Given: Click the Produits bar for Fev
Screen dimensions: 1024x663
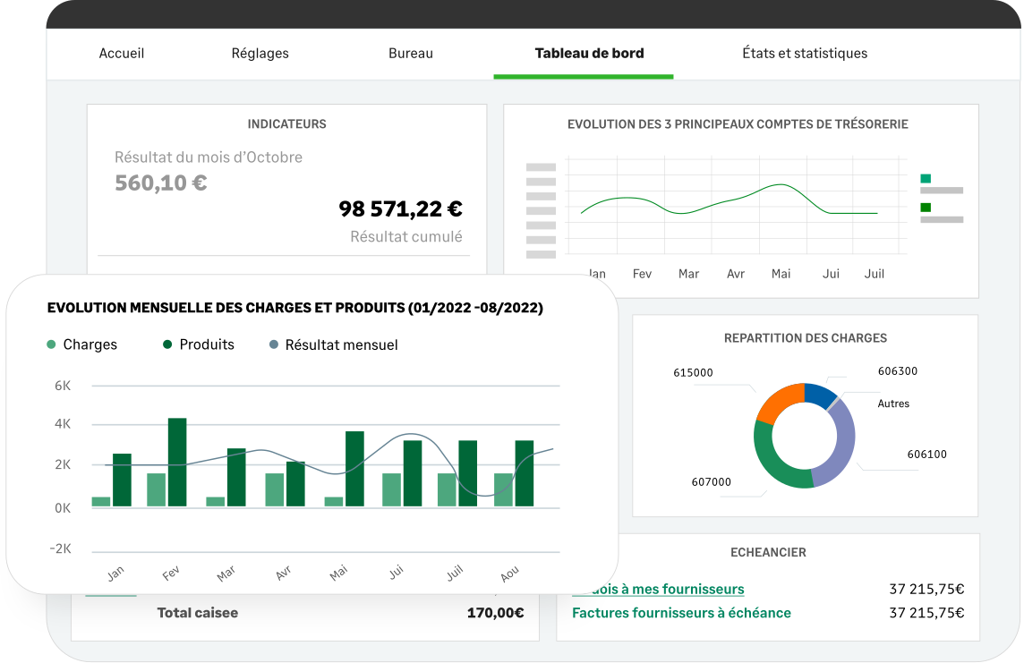Looking at the screenshot, I should pyautogui.click(x=177, y=462).
